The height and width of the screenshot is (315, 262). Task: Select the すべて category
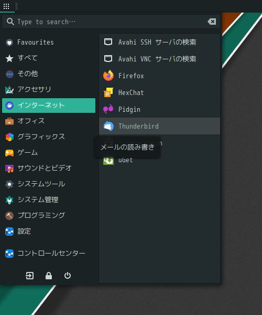[x=49, y=58]
